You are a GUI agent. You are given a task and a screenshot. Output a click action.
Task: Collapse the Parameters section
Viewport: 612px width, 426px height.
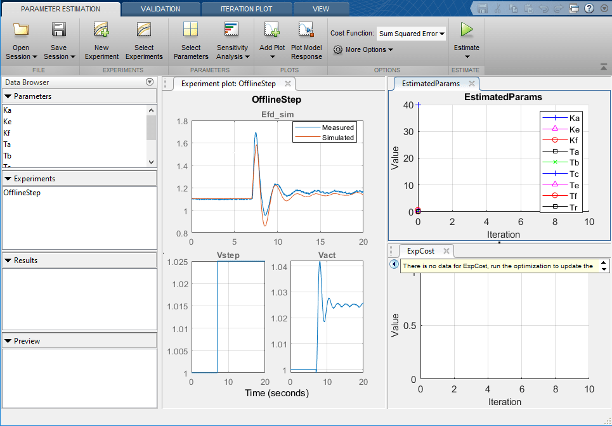point(8,96)
